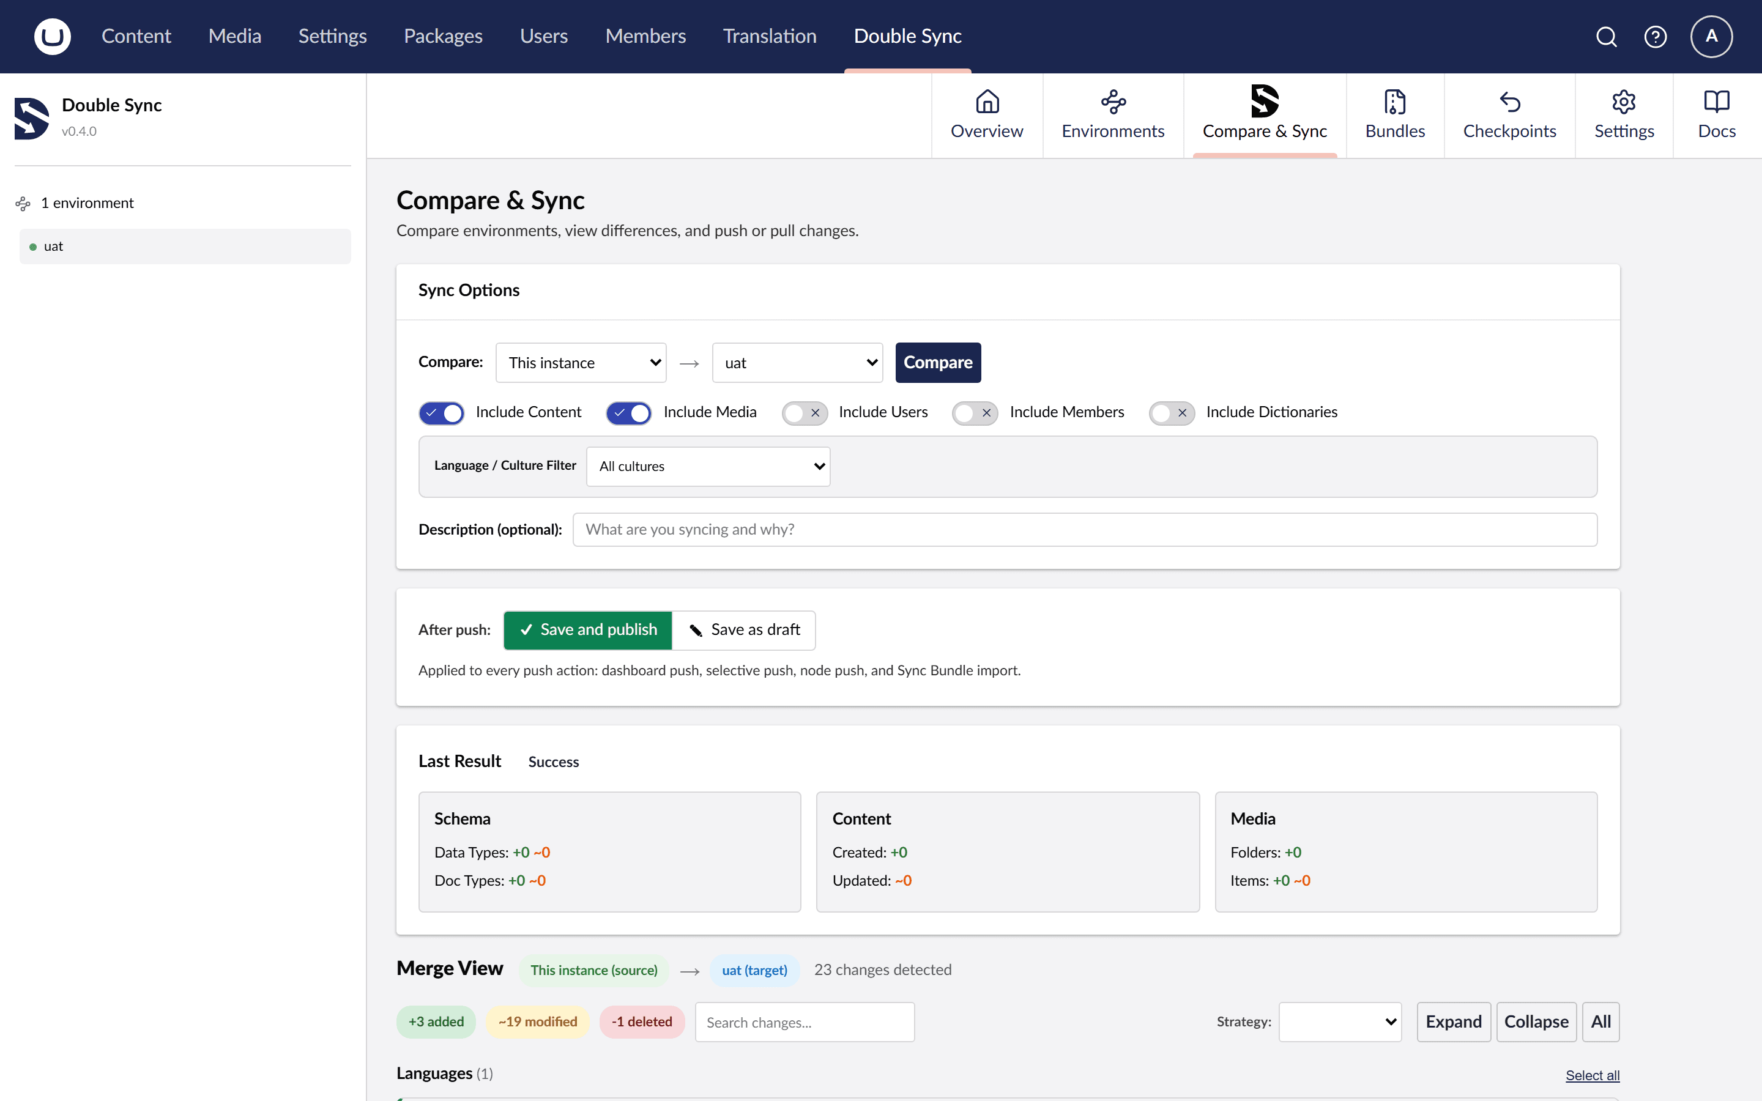The height and width of the screenshot is (1101, 1762).
Task: Click the Compare button
Action: (938, 363)
